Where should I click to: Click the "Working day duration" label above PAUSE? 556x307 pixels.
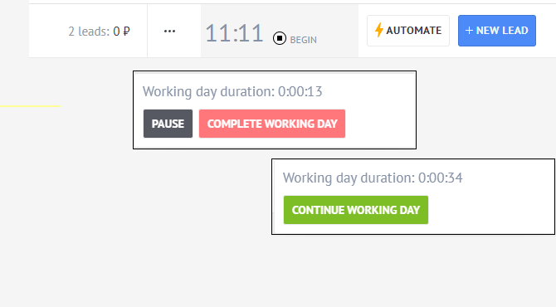tap(208, 91)
